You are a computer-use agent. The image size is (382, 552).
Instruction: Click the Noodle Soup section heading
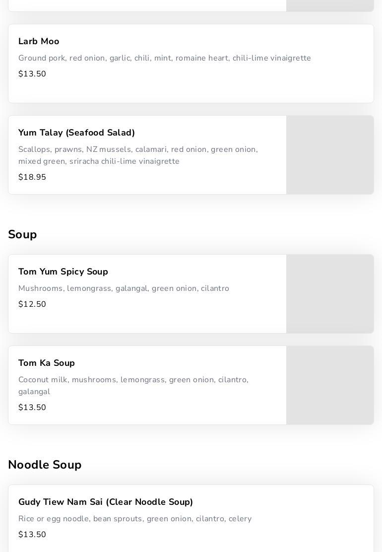pyautogui.click(x=45, y=465)
